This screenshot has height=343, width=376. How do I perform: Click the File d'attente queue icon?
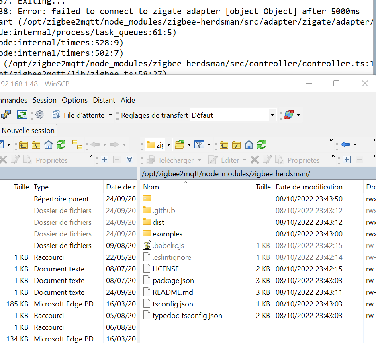tap(56, 115)
